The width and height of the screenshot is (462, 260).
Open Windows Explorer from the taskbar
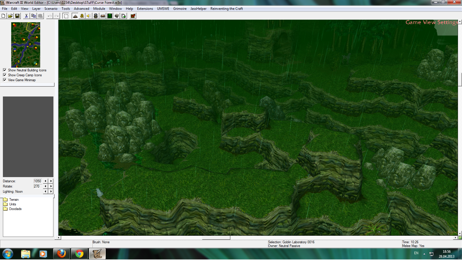click(x=26, y=254)
